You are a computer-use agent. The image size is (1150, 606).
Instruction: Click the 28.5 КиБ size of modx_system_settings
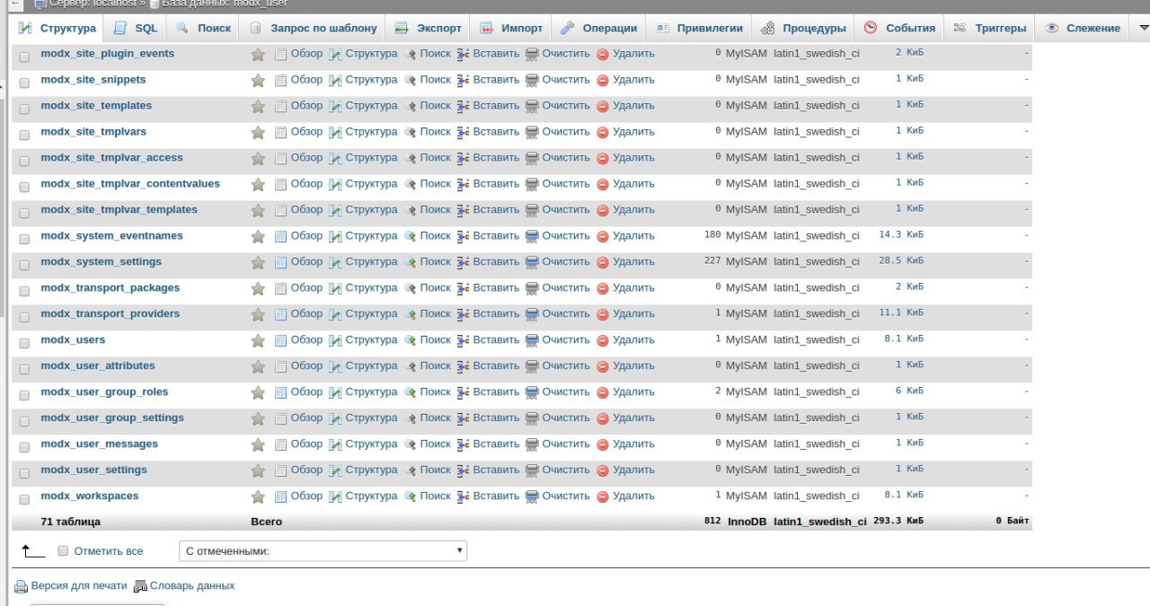[x=901, y=260]
